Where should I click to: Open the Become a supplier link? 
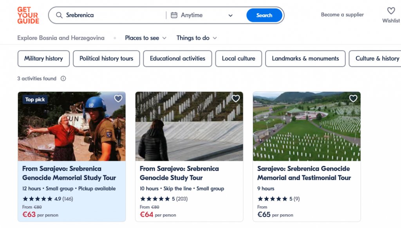[x=342, y=15]
